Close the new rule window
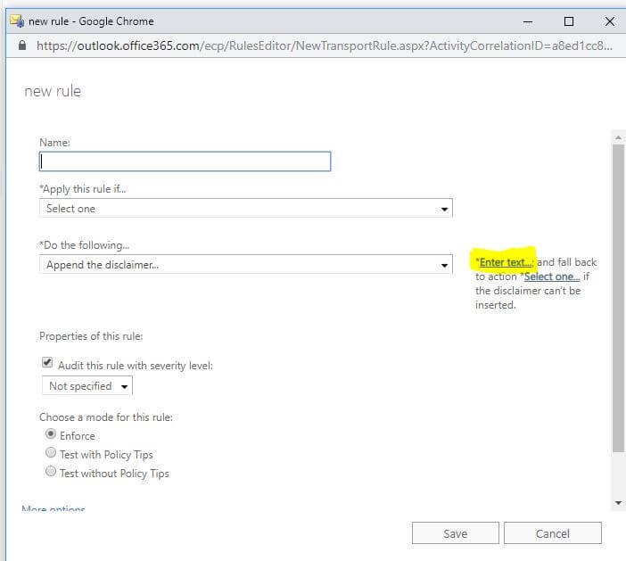 tap(609, 21)
